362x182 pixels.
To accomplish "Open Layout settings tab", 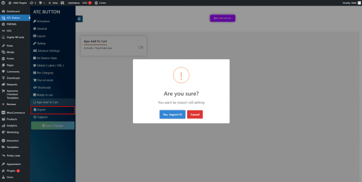I will click(x=53, y=36).
